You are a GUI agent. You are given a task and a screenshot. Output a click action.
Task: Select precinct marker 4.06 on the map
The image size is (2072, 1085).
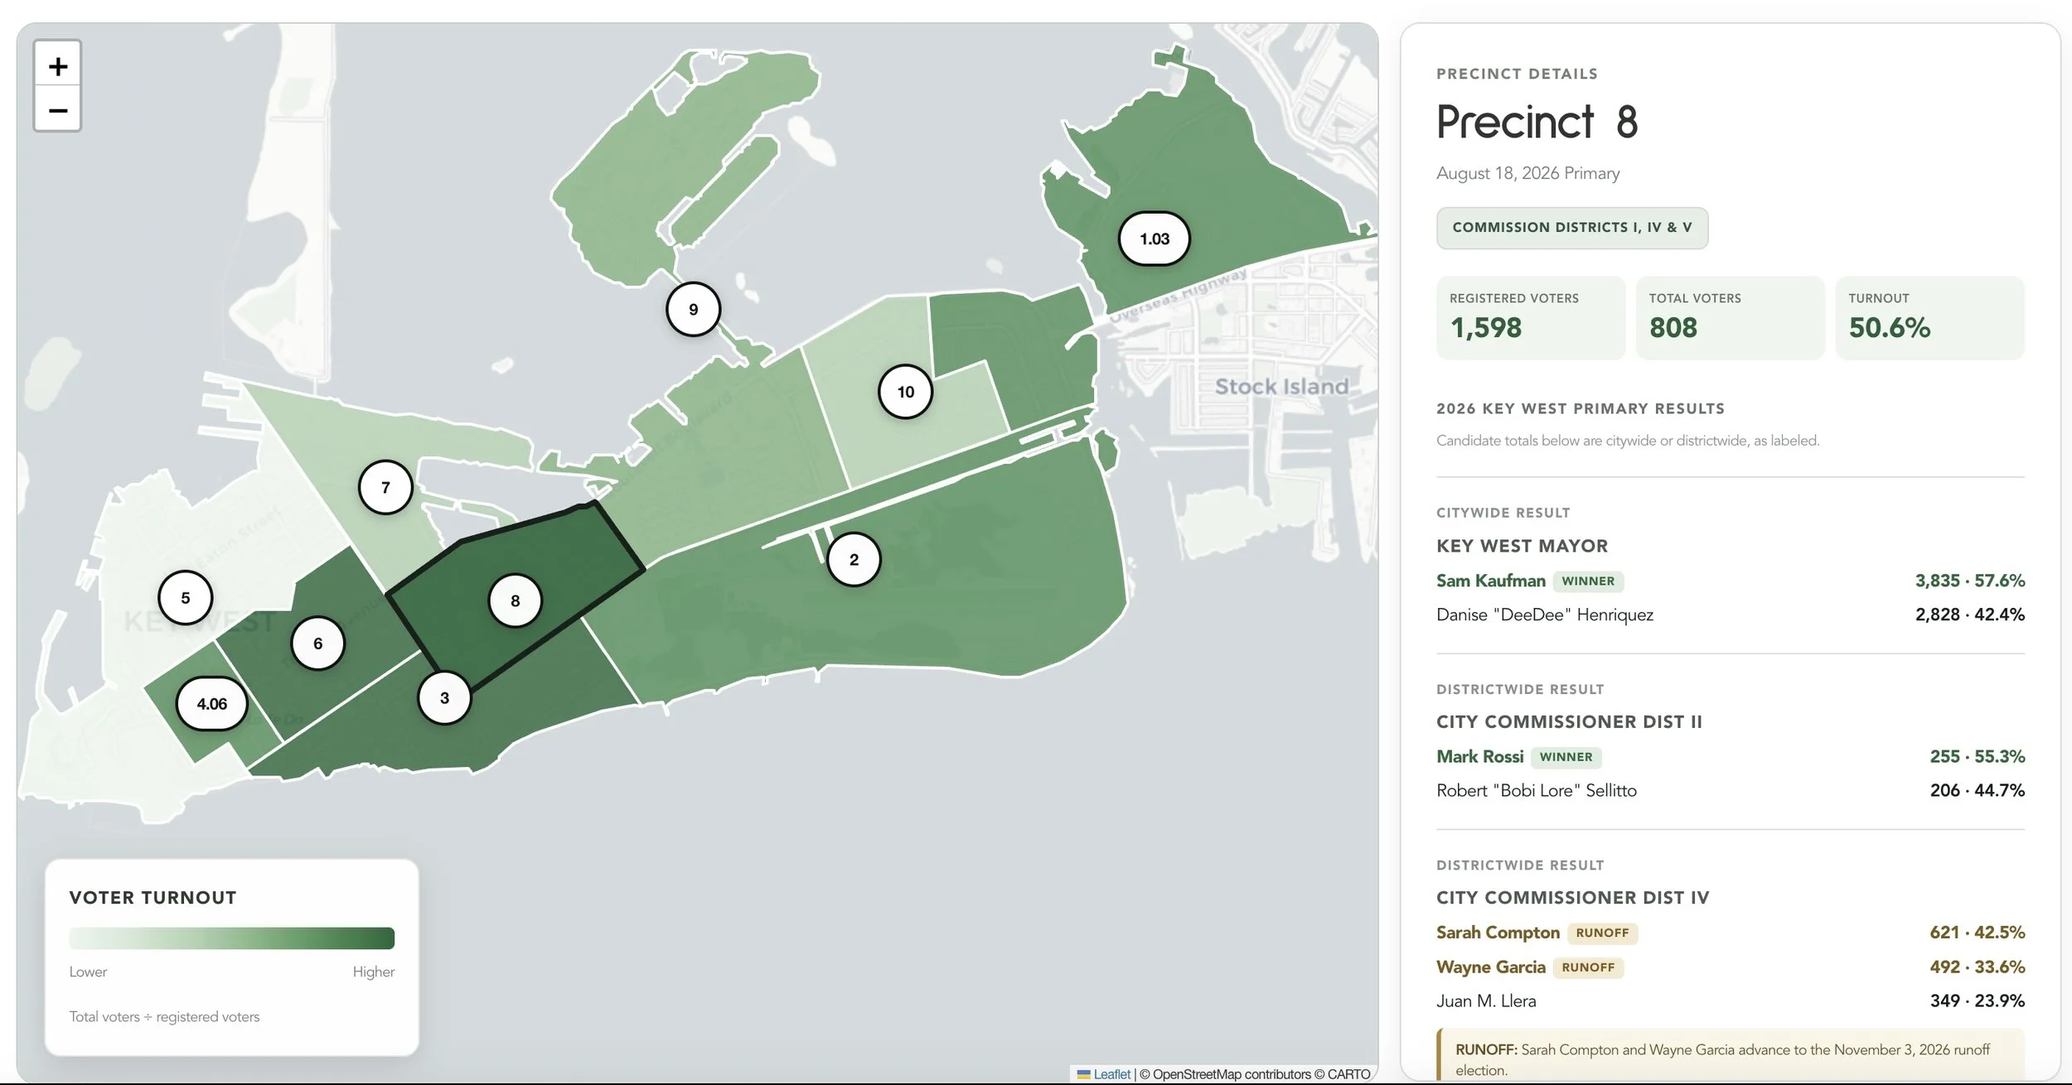[x=212, y=703]
